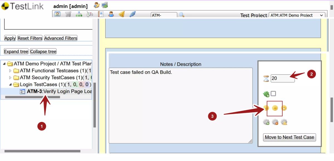Click the Login TestCases folder icon
Image resolution: width=334 pixels, height=161 pixels.
[x=16, y=85]
